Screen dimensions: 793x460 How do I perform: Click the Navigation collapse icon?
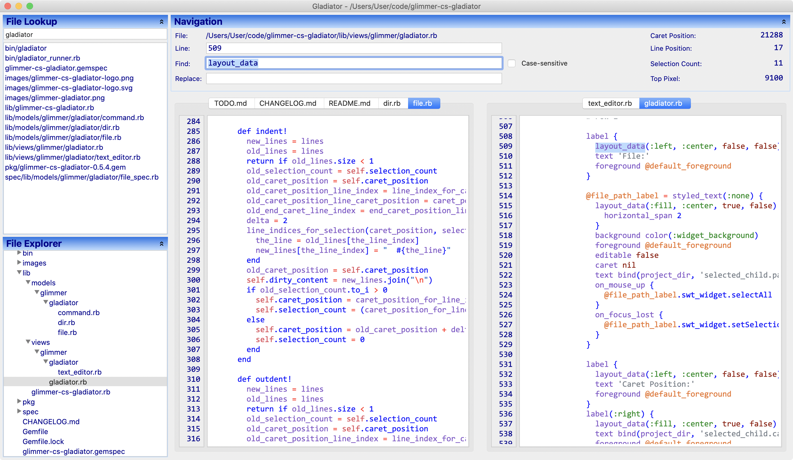[x=783, y=21]
